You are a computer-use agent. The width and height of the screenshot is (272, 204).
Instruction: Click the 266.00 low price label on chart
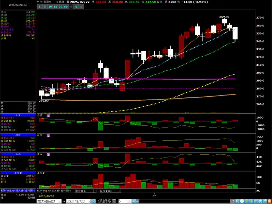click(43, 101)
